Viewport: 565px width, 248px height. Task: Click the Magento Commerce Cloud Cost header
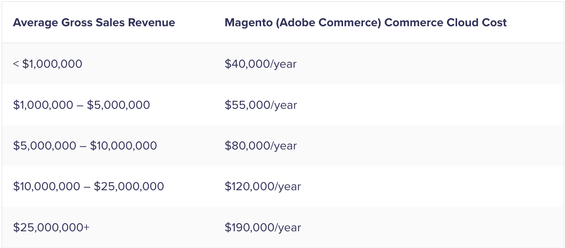coord(366,22)
